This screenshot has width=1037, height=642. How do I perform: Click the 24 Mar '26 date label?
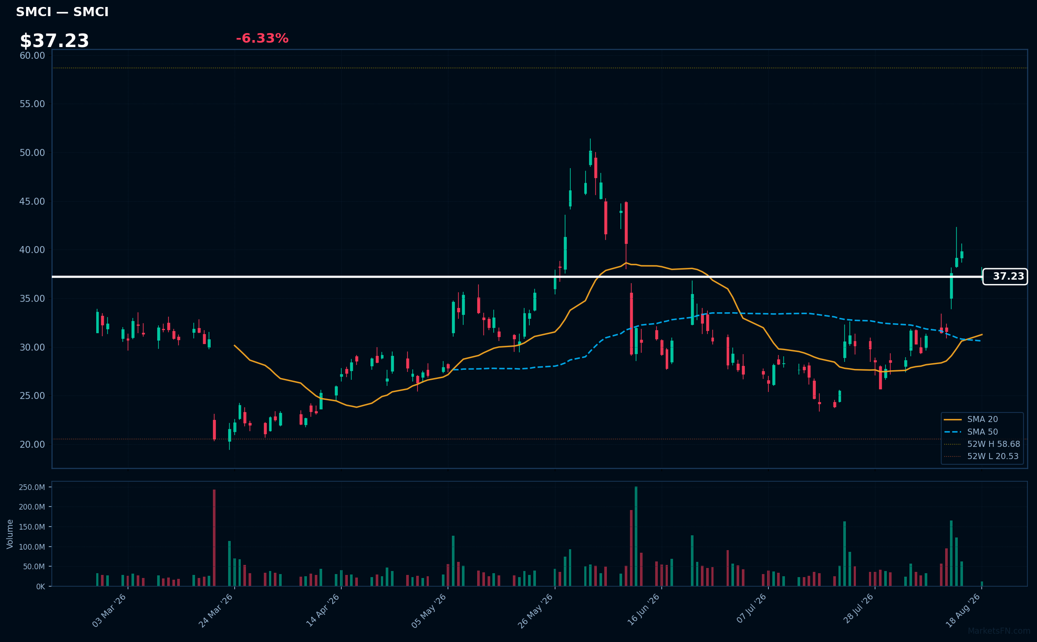pyautogui.click(x=216, y=611)
